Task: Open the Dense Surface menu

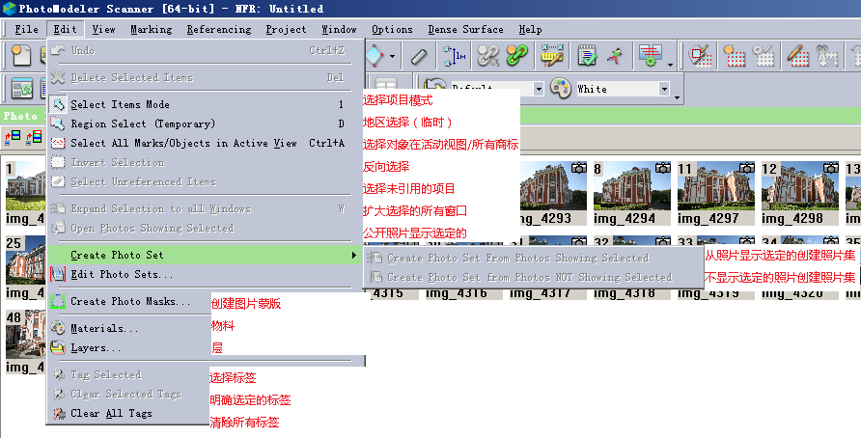Action: (x=465, y=29)
